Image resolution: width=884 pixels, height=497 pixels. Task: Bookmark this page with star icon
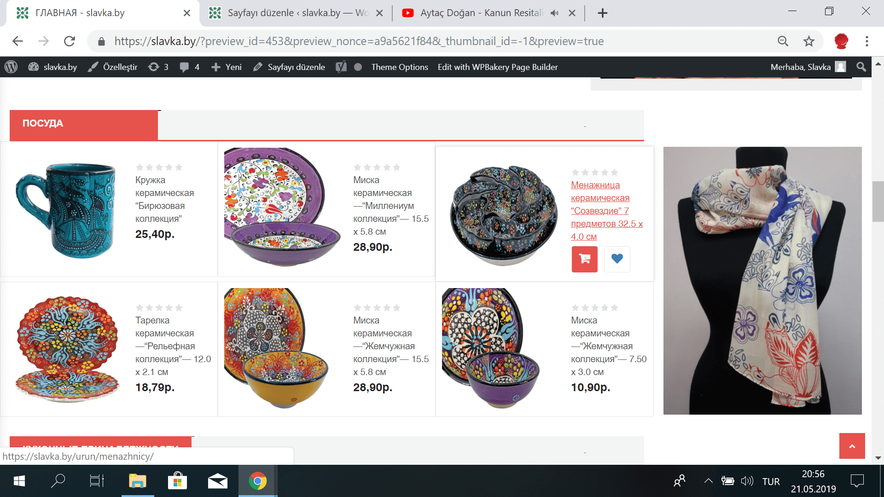pyautogui.click(x=809, y=41)
